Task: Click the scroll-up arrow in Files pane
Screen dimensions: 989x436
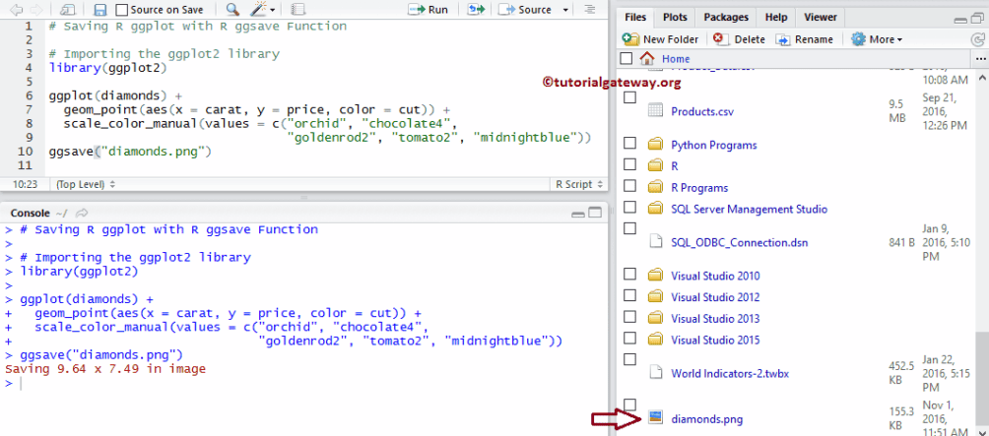Action: [x=981, y=76]
